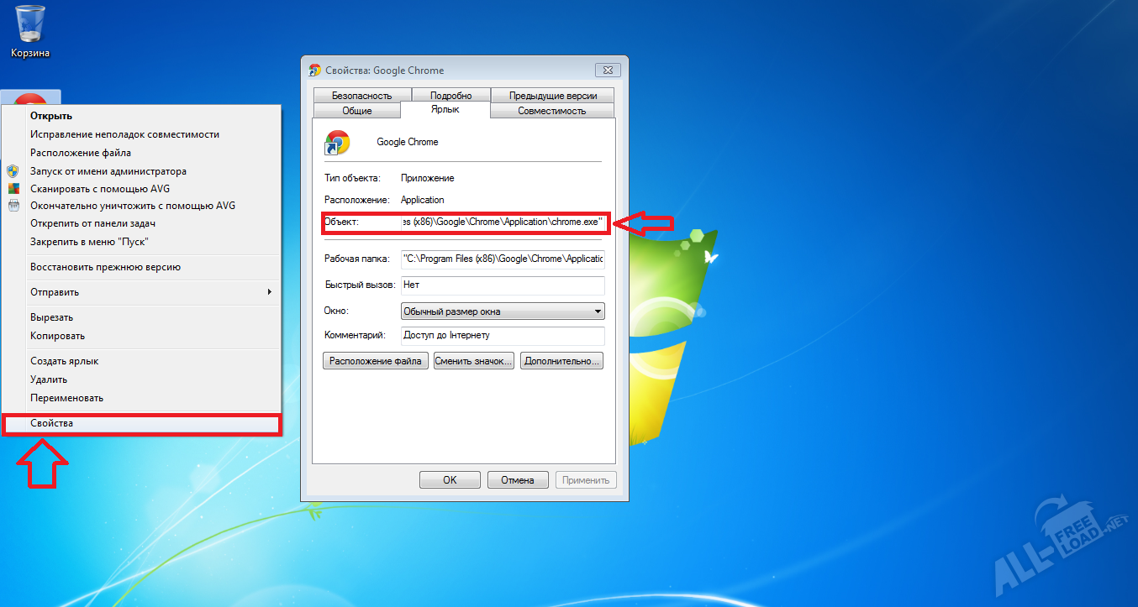Click the Chrome icon in dialog title bar

coord(315,71)
